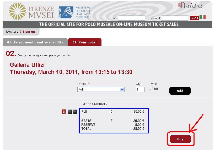Open the Your order tab

(85, 42)
